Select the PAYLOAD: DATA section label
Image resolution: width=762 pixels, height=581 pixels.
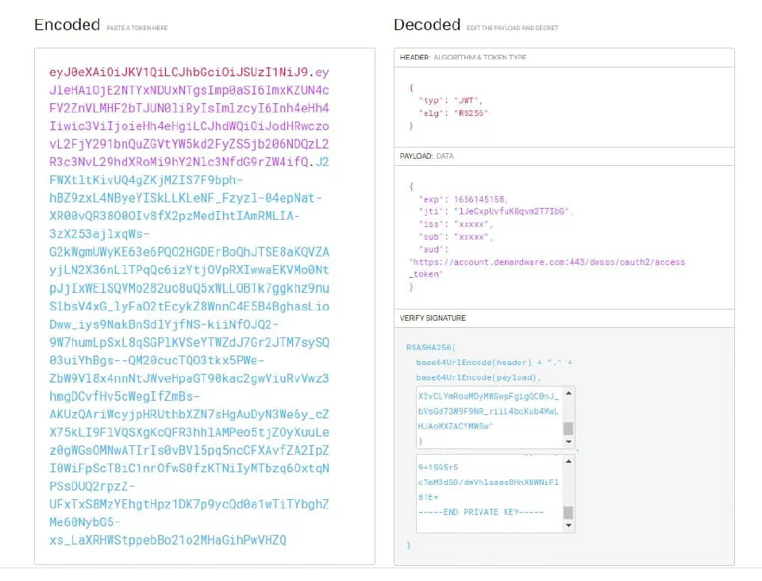pyautogui.click(x=426, y=156)
